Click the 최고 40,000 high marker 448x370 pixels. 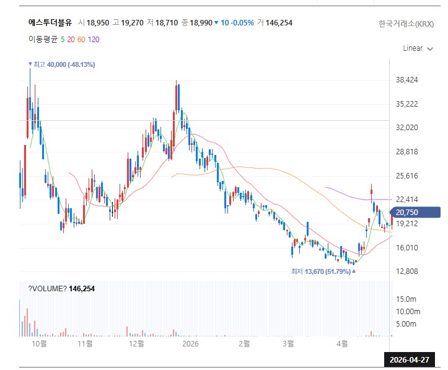62,64
